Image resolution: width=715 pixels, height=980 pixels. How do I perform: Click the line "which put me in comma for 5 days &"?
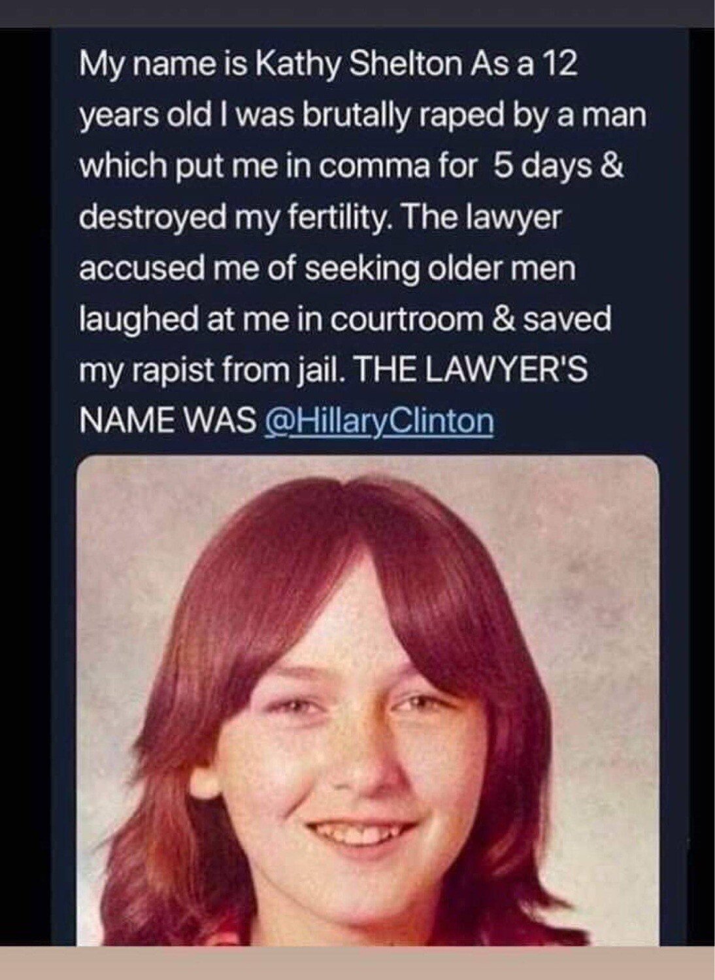tap(352, 167)
